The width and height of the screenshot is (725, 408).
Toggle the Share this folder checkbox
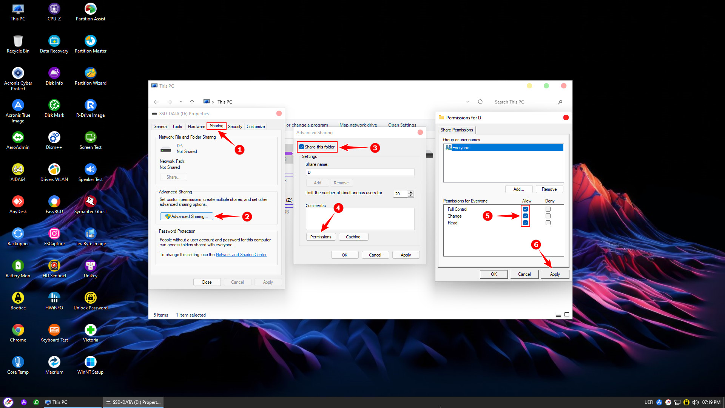pyautogui.click(x=301, y=147)
